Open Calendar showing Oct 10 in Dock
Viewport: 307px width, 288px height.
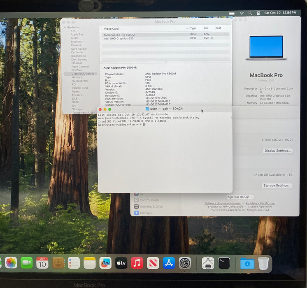coord(42,263)
